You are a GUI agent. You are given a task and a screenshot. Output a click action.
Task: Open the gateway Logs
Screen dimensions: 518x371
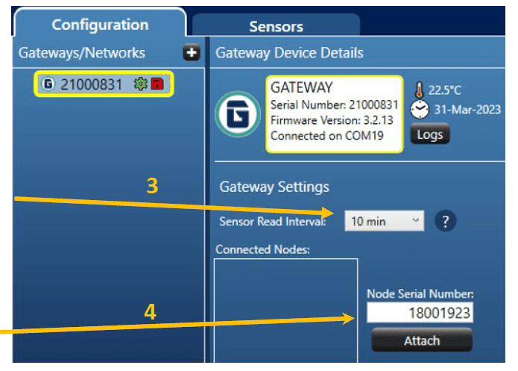click(x=429, y=134)
